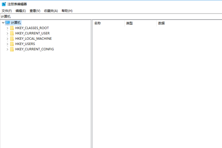The width and height of the screenshot is (222, 148).
Task: Click the 名称 column header
Action: click(x=109, y=23)
